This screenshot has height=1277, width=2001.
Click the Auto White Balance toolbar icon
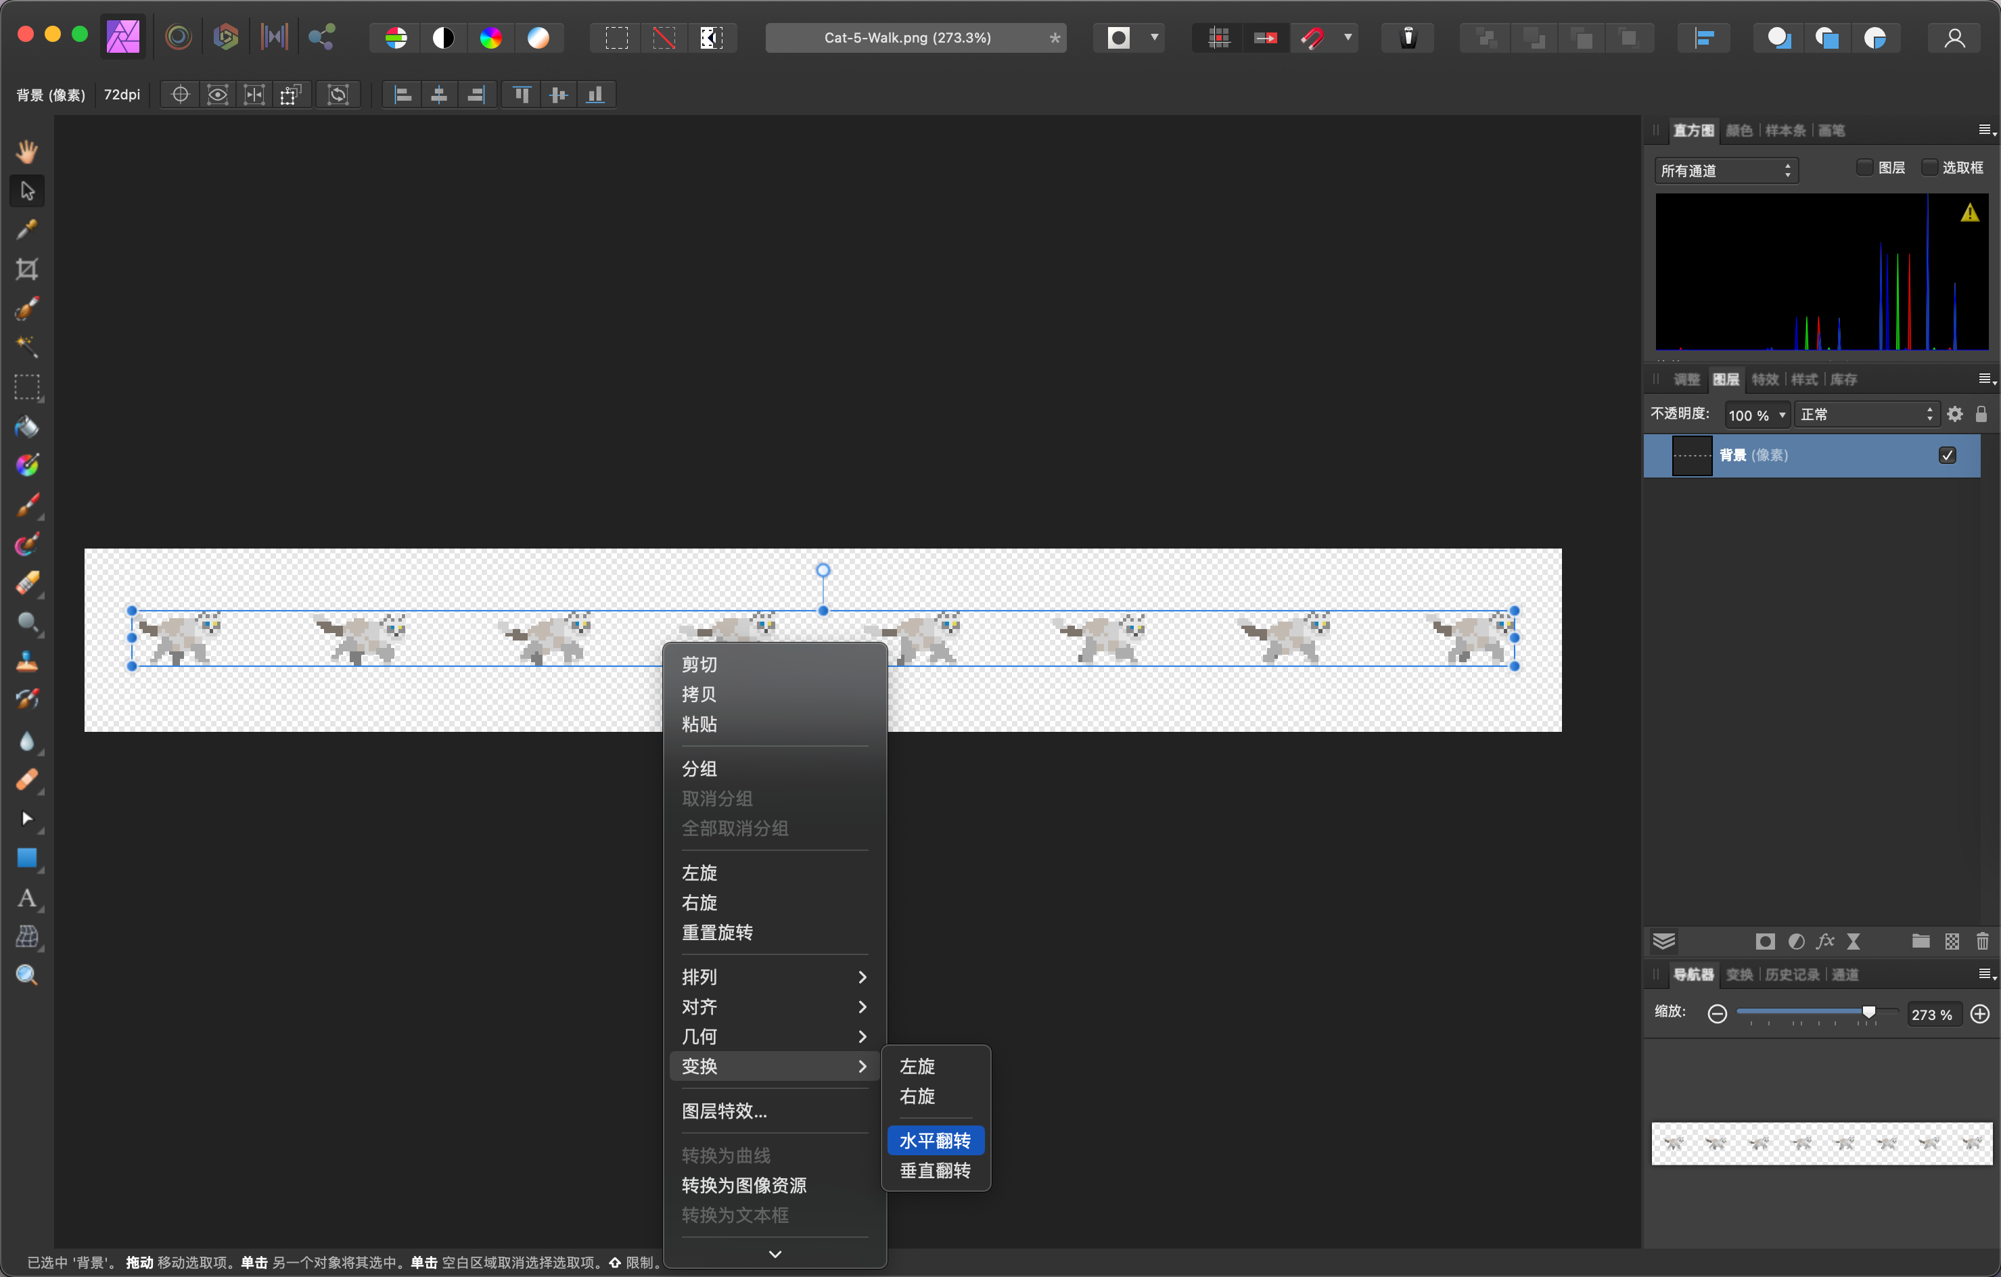click(x=538, y=39)
